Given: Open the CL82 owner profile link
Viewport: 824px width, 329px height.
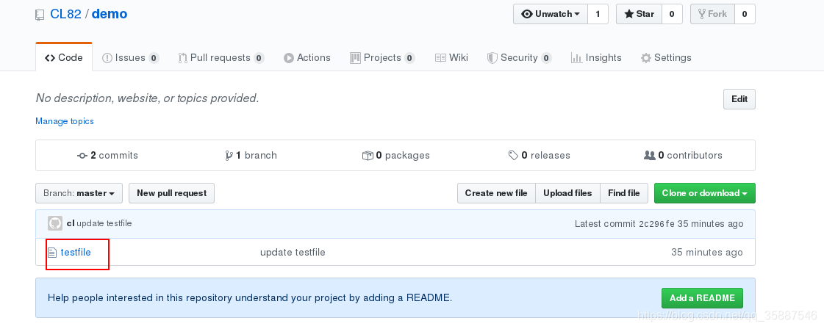Looking at the screenshot, I should [x=65, y=14].
